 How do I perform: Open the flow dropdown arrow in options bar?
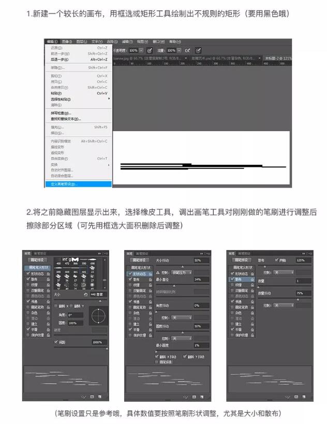(179, 51)
